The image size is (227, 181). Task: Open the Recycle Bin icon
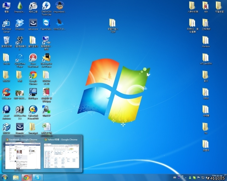6,42
